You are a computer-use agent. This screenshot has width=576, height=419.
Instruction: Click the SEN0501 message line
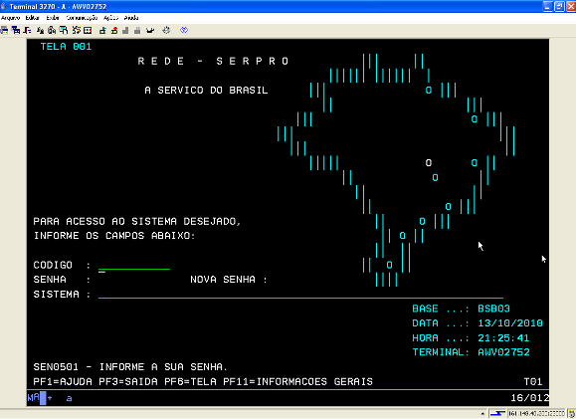point(130,367)
